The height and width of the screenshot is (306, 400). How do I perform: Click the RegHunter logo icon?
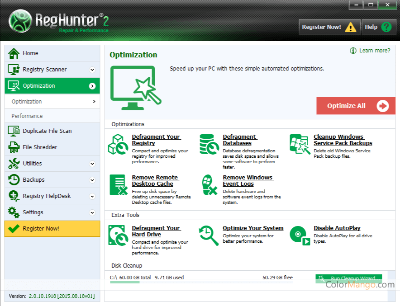(20, 21)
